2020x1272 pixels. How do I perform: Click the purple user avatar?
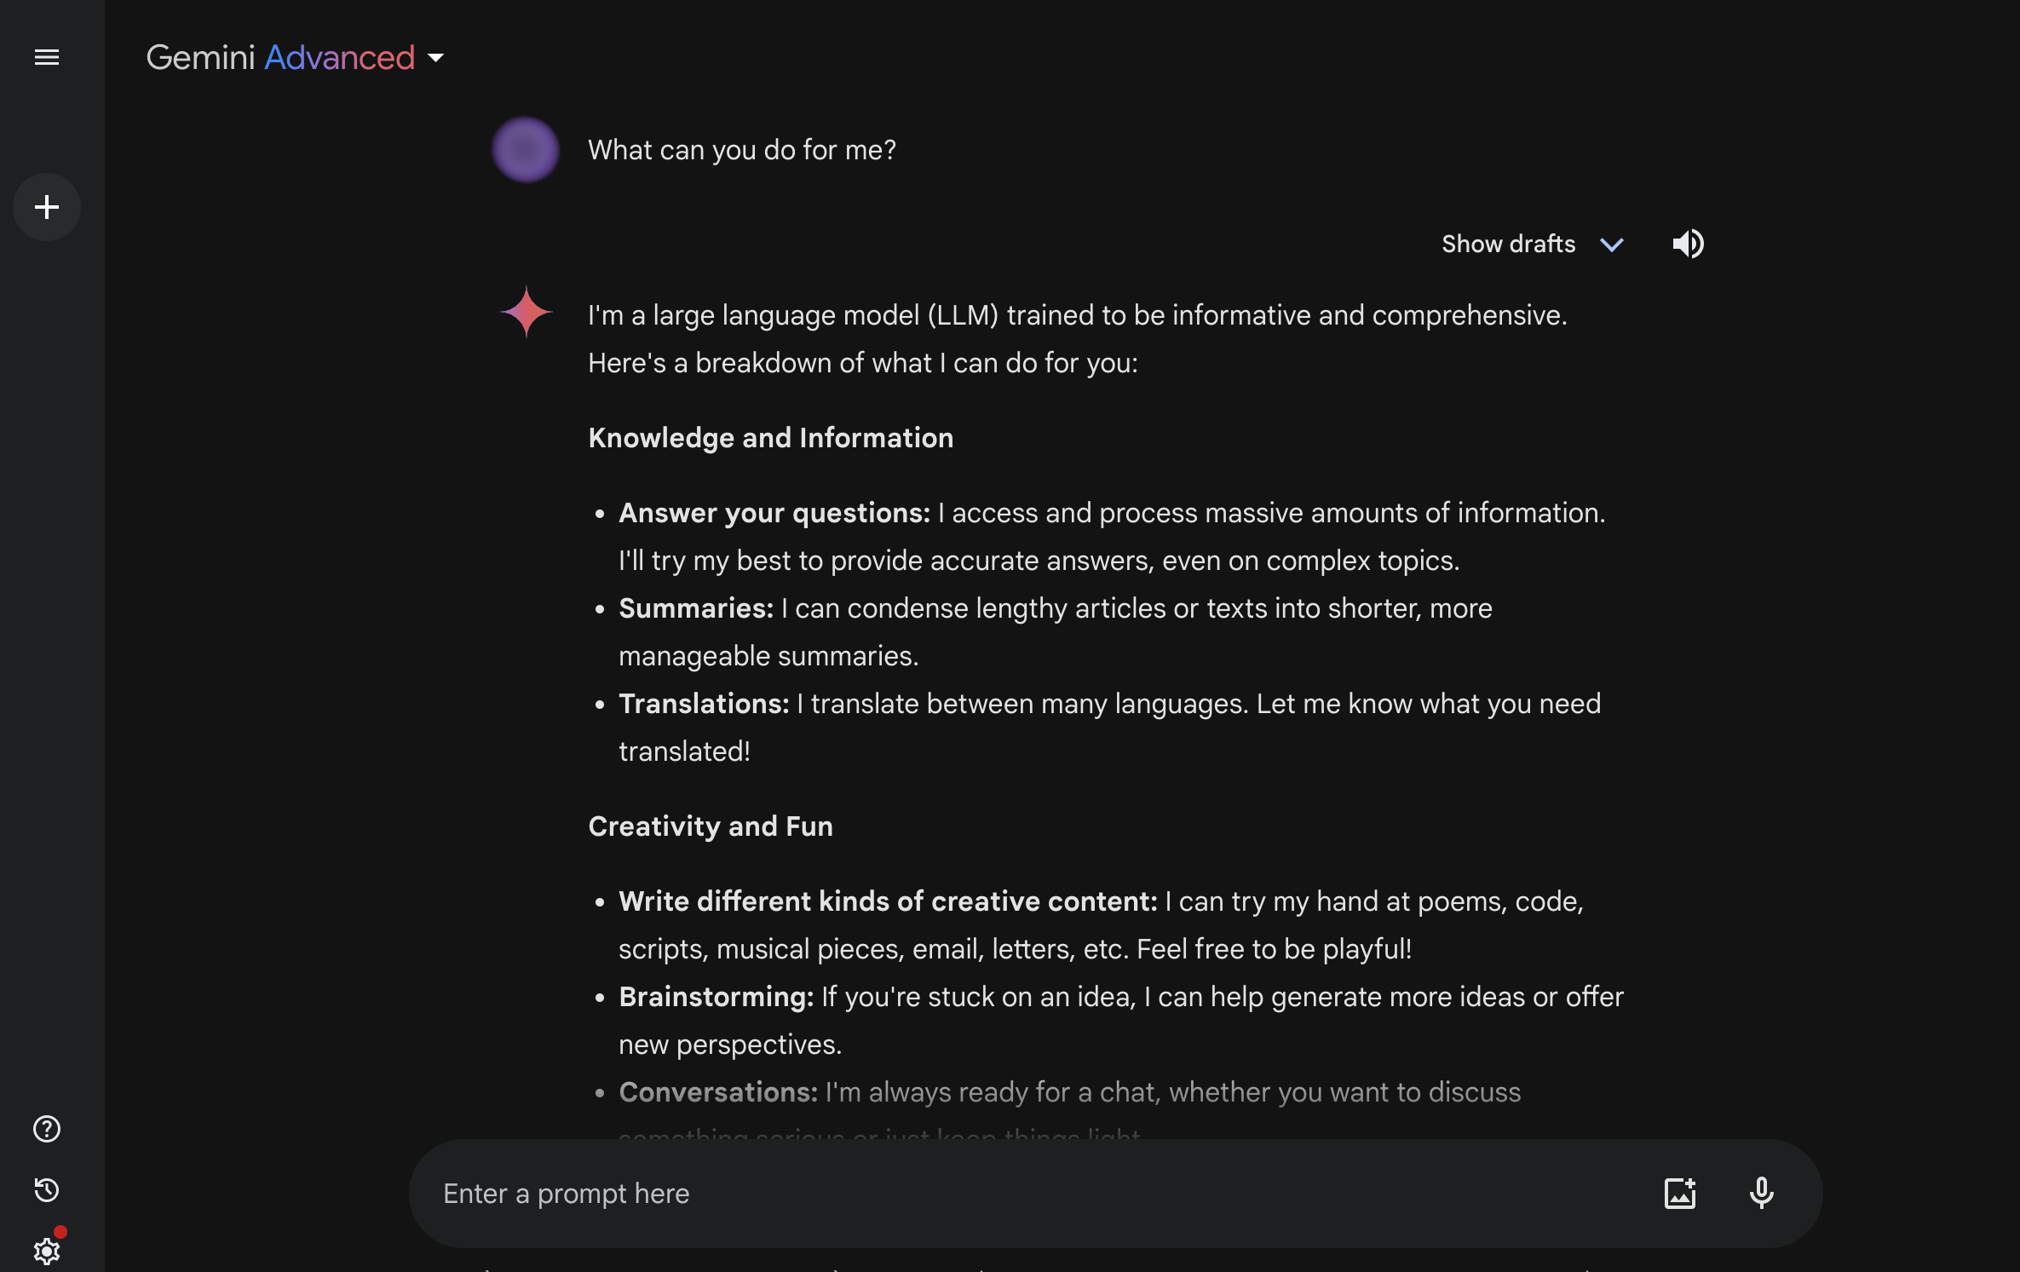pyautogui.click(x=526, y=150)
